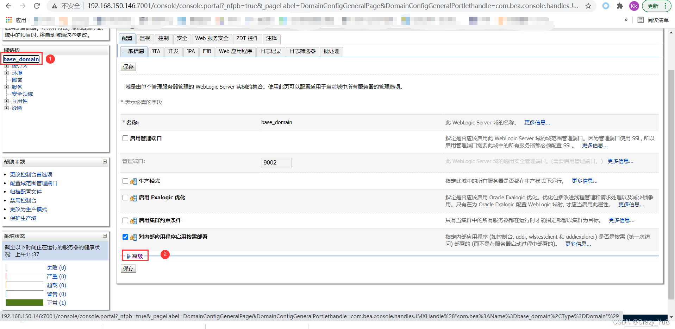Click the circular extension icon near the star
This screenshot has width=675, height=329.
pos(606,6)
